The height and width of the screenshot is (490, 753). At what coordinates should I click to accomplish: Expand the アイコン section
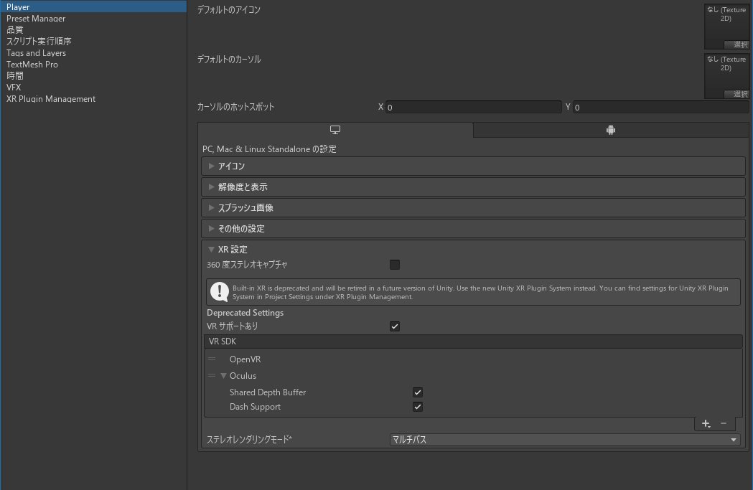(x=211, y=166)
